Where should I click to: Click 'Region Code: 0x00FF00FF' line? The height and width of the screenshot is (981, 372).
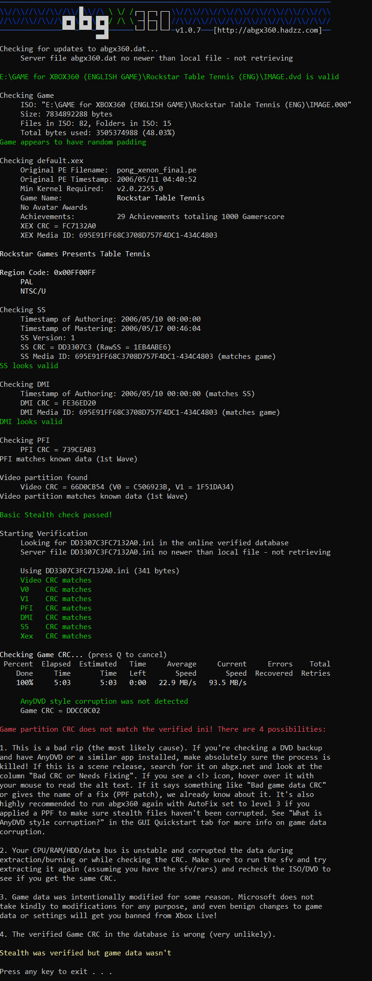click(48, 273)
